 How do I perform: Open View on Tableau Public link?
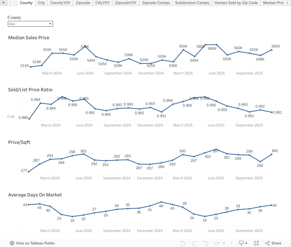tap(35, 243)
